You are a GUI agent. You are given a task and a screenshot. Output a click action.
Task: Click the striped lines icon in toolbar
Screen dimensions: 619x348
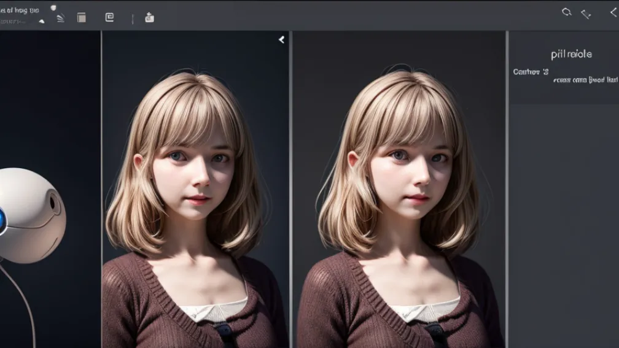pyautogui.click(x=60, y=18)
